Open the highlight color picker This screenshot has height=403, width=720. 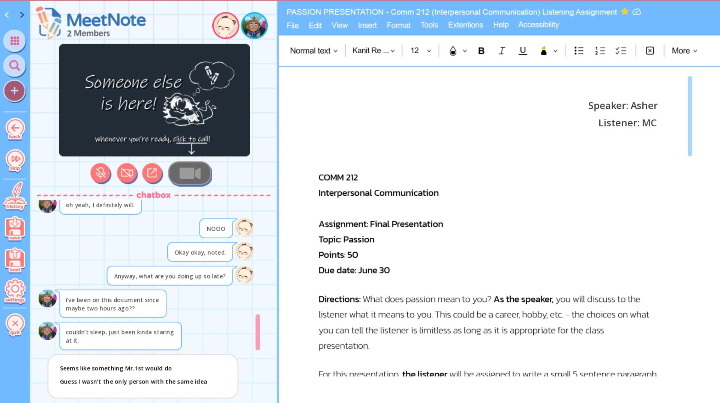(547, 51)
